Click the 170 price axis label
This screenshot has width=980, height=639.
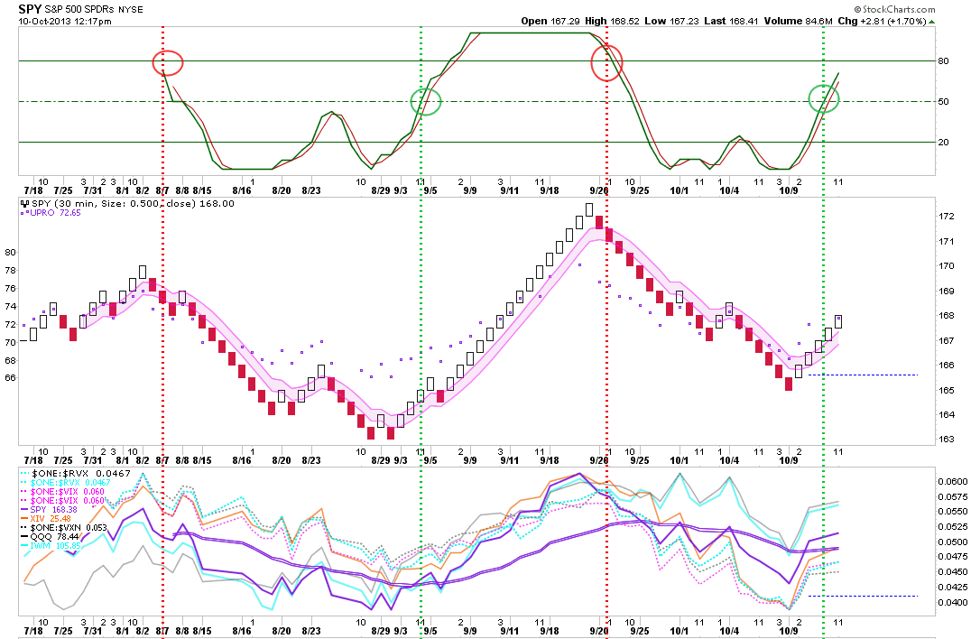coord(947,265)
